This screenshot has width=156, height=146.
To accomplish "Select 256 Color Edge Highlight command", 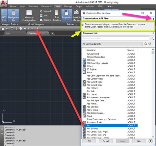I will [x=110, y=63].
